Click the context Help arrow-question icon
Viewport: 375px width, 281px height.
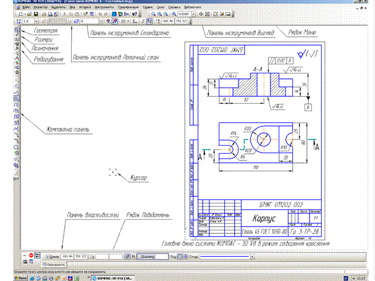(x=135, y=14)
